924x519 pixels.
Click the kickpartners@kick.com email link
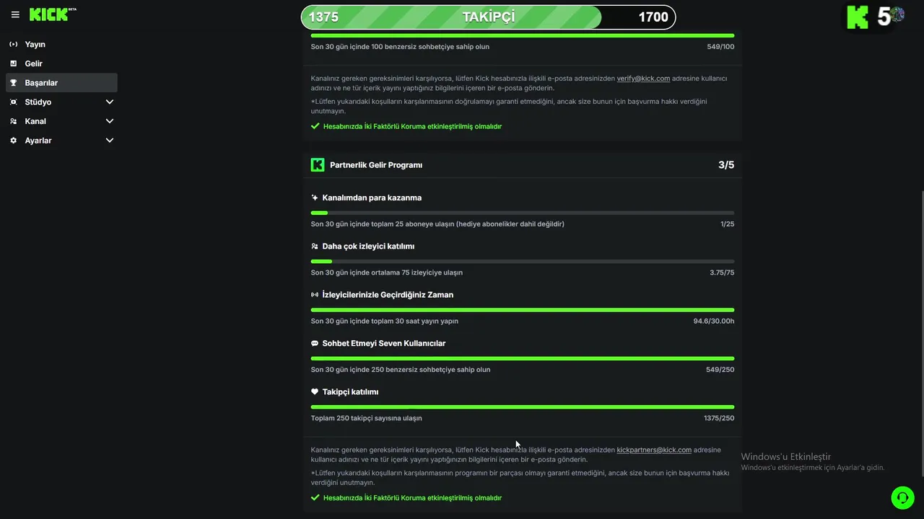[654, 450]
